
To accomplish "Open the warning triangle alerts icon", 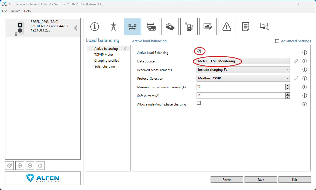I will [x=227, y=27].
